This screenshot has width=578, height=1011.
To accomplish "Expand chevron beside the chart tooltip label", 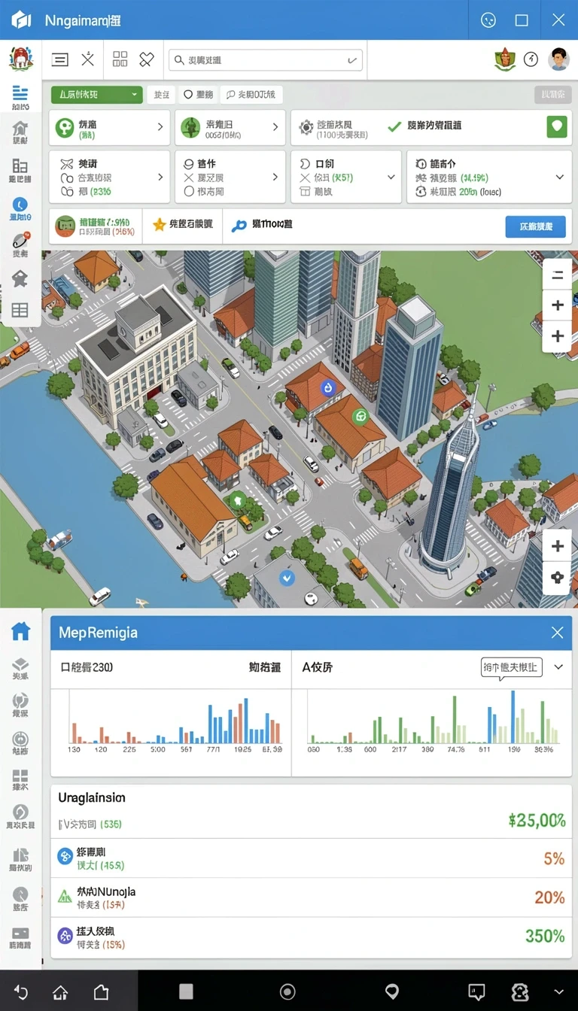I will (x=558, y=667).
